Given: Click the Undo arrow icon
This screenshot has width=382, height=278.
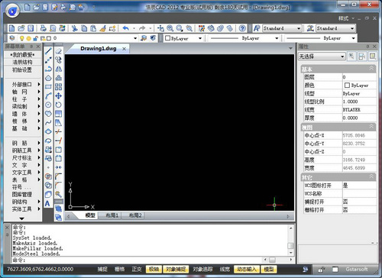Looking at the screenshot, I should [x=126, y=28].
